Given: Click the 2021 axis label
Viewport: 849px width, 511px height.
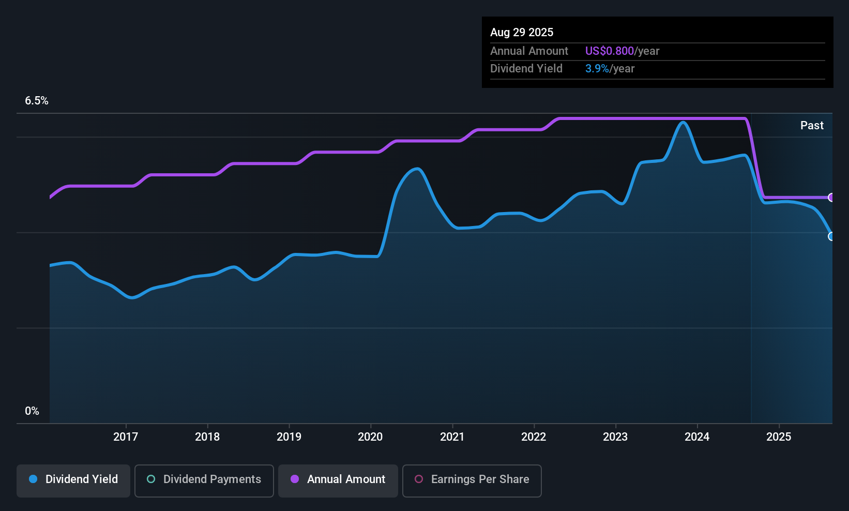Looking at the screenshot, I should click(x=452, y=437).
